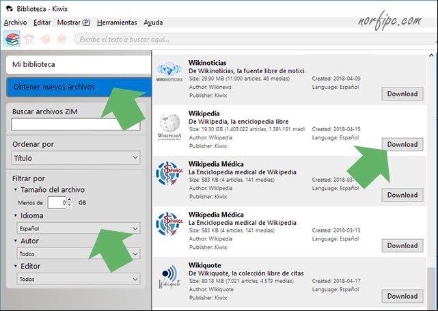Click 'Size: 29.90 MB' Wikinoticias details
This screenshot has height=311, width=438.
click(x=239, y=79)
